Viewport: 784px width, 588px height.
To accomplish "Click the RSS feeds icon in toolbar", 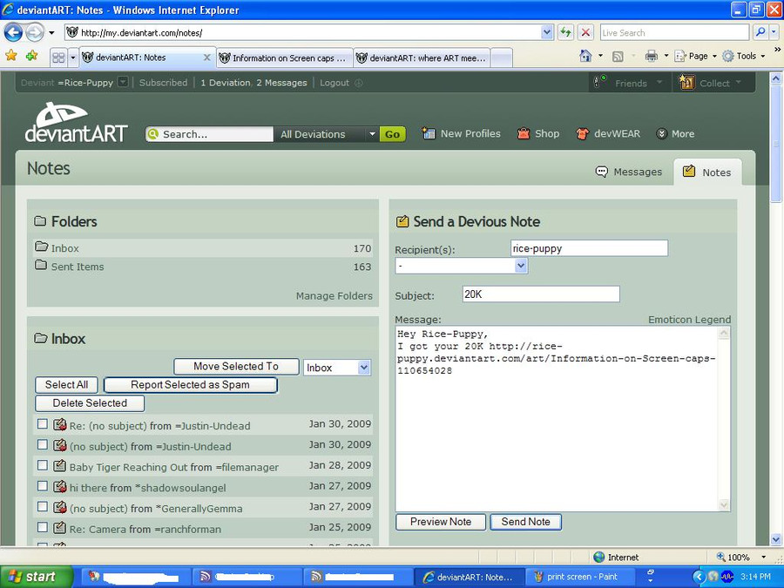I will (618, 57).
